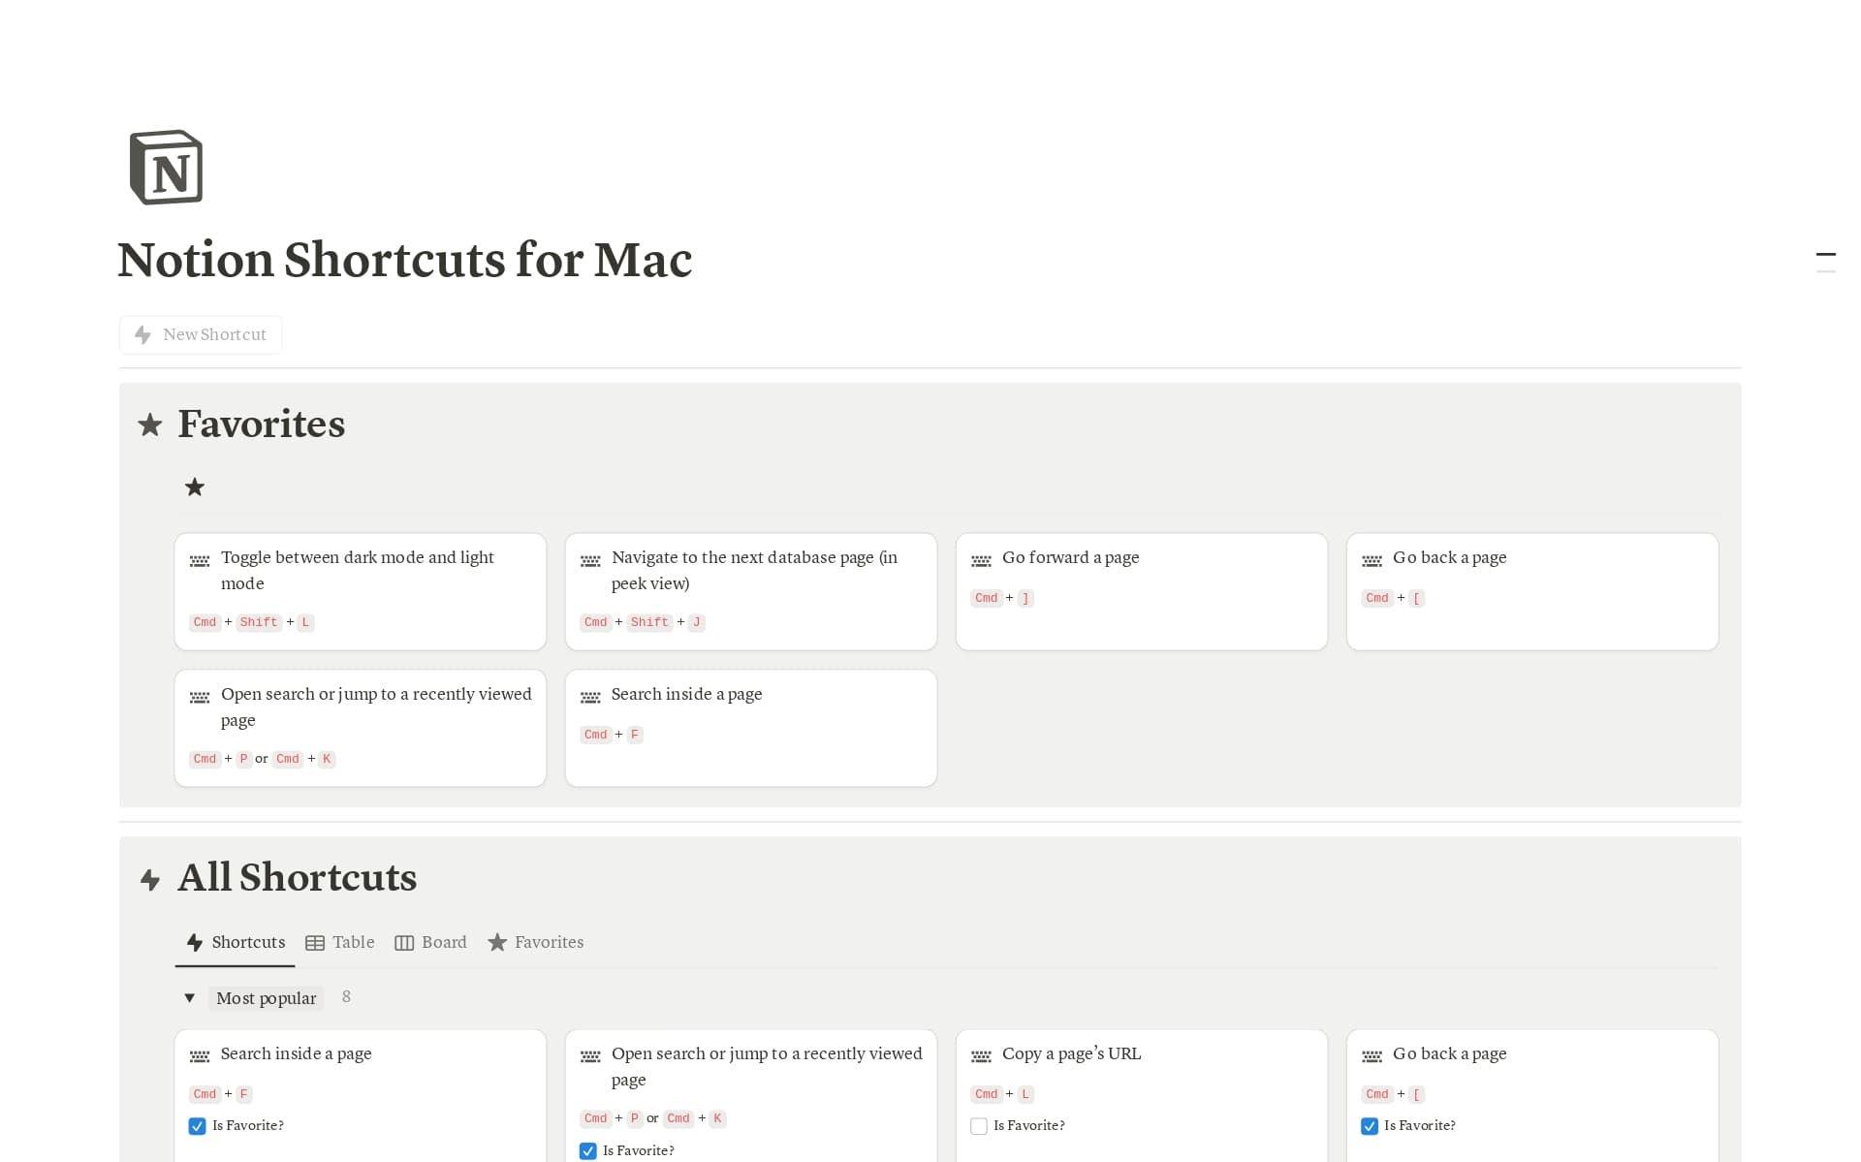Switch to the Board view tab

[x=431, y=941]
